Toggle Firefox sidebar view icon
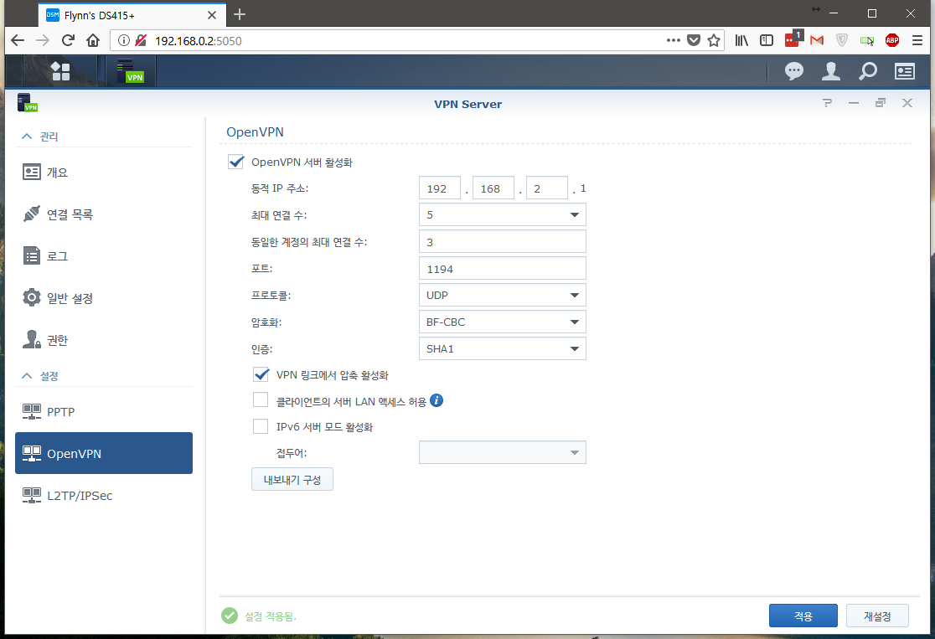Image resolution: width=935 pixels, height=639 pixels. 767,40
